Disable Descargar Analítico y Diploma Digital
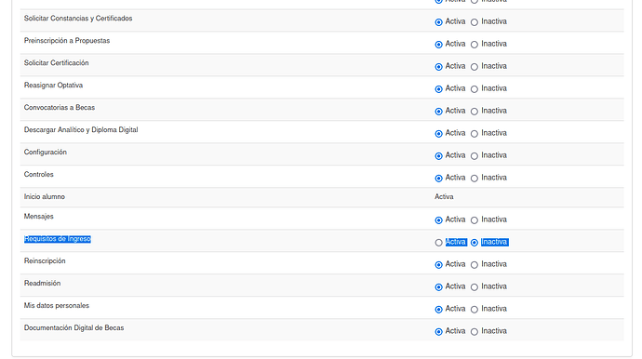This screenshot has width=642, height=359. tap(475, 133)
